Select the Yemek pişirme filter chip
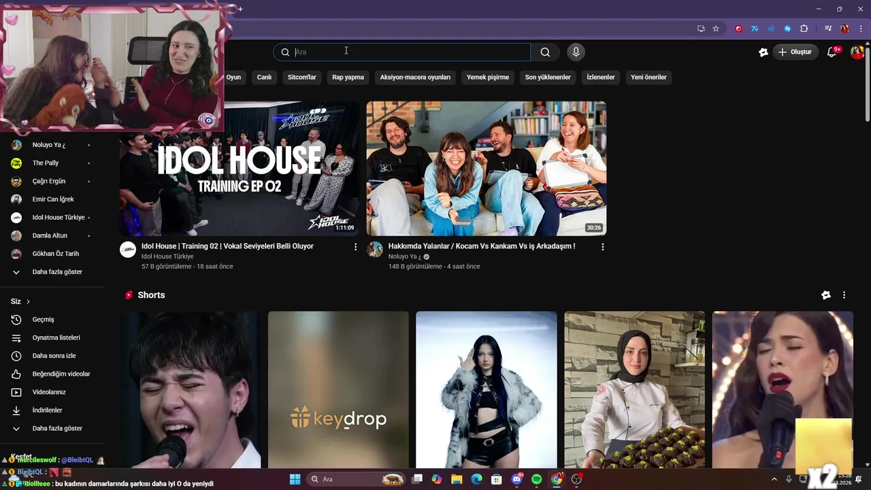 tap(488, 78)
